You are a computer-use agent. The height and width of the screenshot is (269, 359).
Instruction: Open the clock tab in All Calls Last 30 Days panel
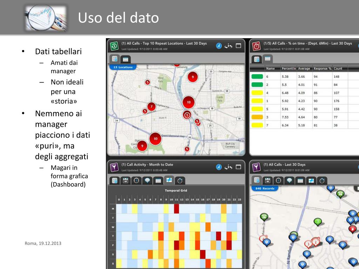pyautogui.click(x=278, y=181)
